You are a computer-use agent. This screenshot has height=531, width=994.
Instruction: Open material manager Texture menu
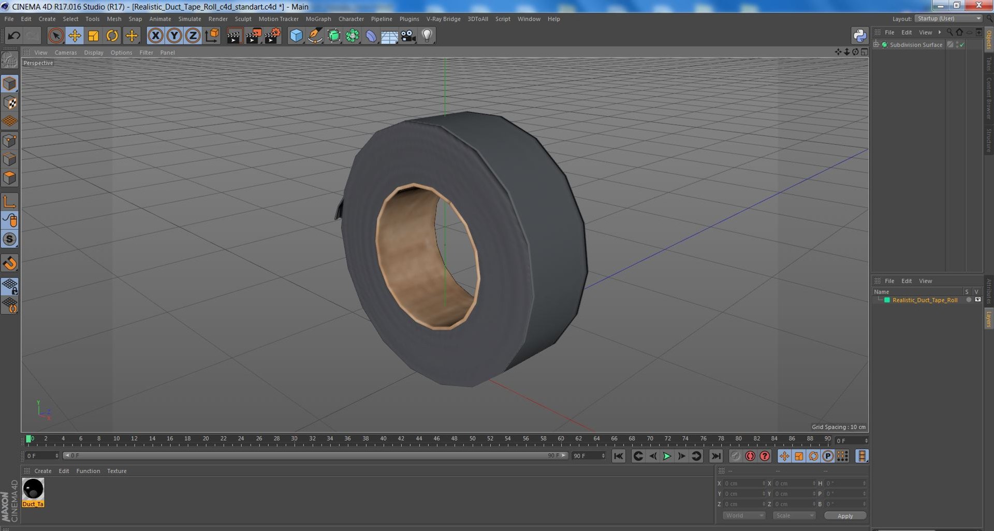click(116, 471)
